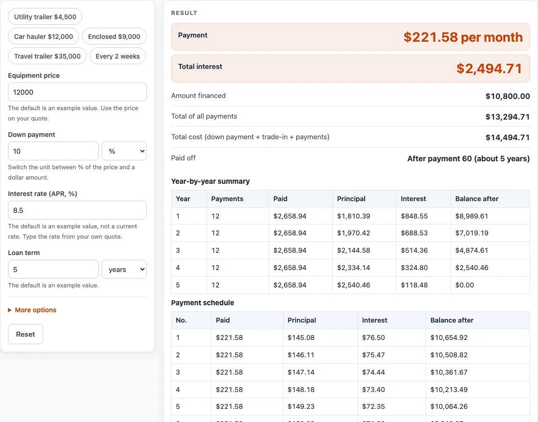
Task: Apply the Travel trailer $35,000 preset
Action: pyautogui.click(x=47, y=56)
